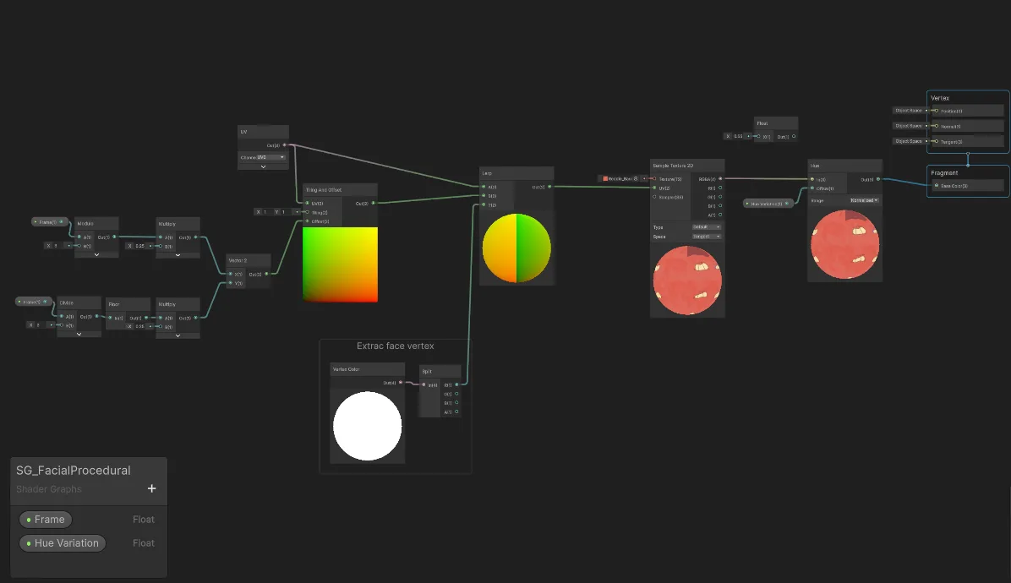Select the Hue Variation property node in graph

point(768,204)
